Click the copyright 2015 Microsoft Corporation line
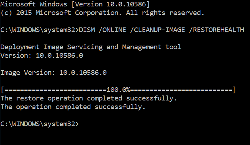Screen dimensions: 250x145 tap(102, 13)
